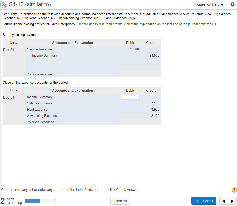
Task: Click the Accounts and Explanation header in revenue table
Action: (x=72, y=43)
